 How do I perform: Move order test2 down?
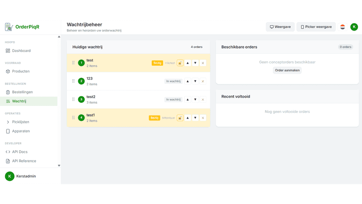[195, 99]
